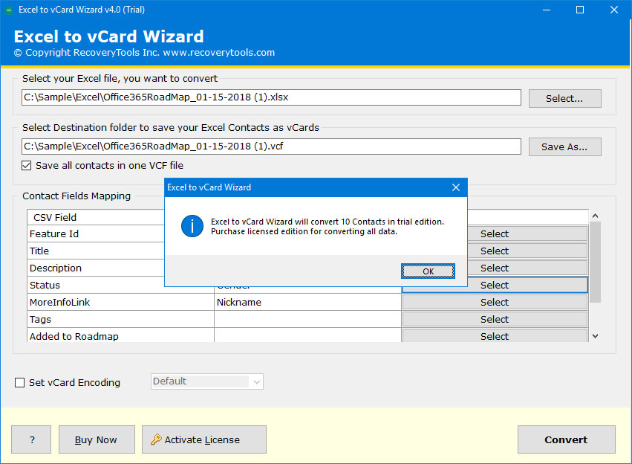This screenshot has height=464, width=632.
Task: Close the main Excel to vCard Wizard window
Action: pos(614,10)
